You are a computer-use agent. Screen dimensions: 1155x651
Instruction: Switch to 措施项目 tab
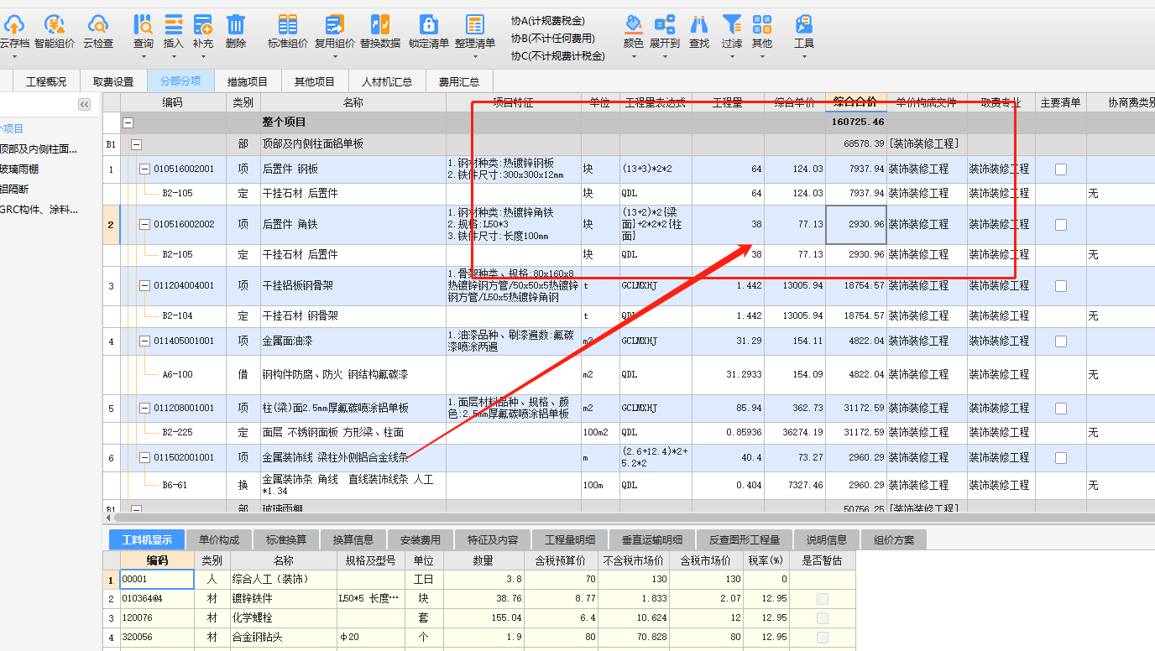(248, 81)
